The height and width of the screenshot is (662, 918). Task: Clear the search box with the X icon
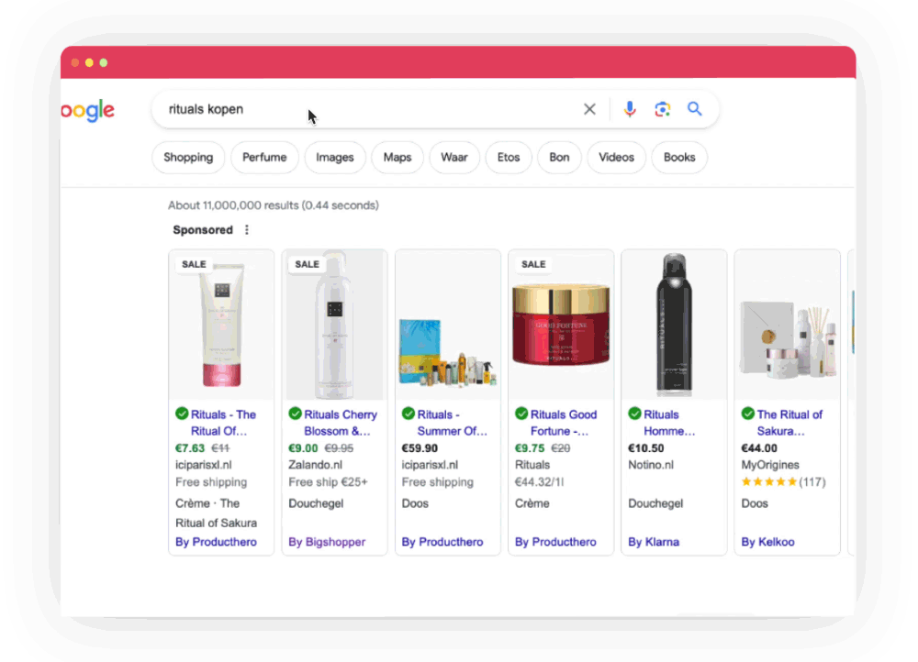click(x=589, y=109)
